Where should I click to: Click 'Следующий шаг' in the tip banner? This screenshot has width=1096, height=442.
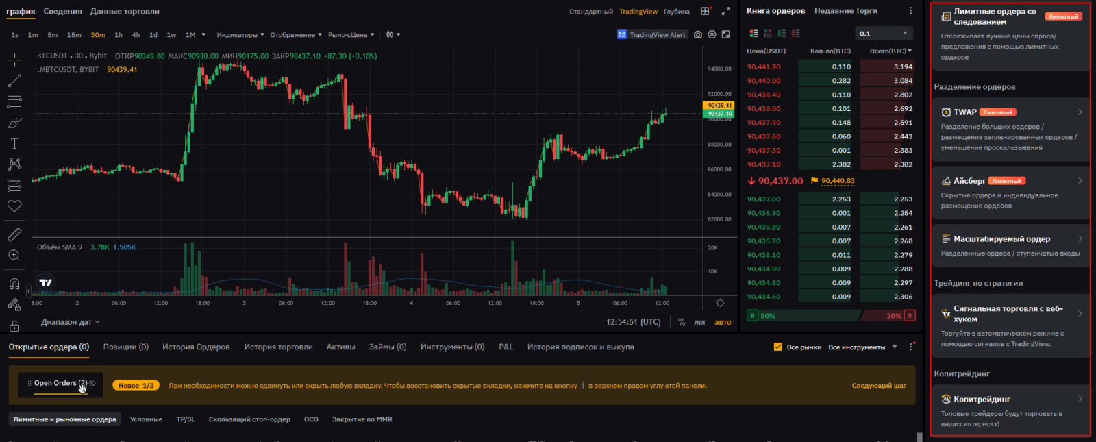(878, 386)
